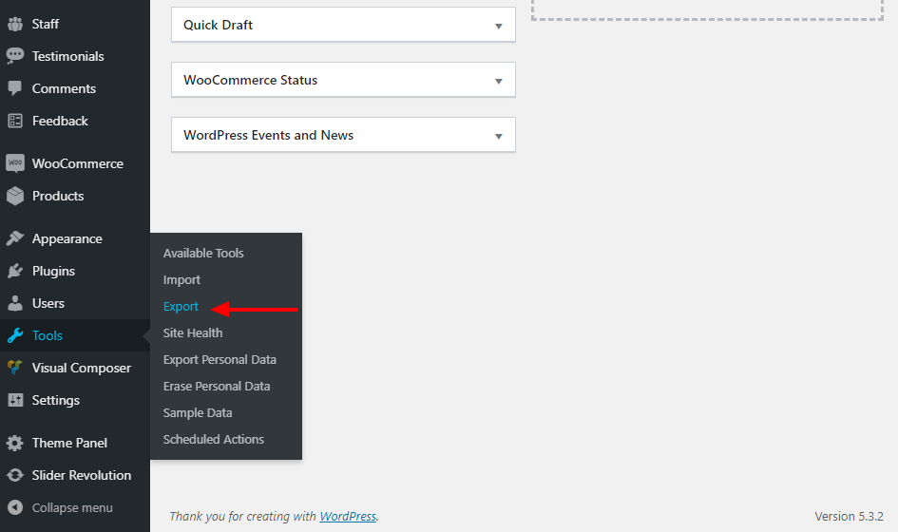The height and width of the screenshot is (532, 898).
Task: Open Site Health in Tools submenu
Action: click(x=192, y=332)
